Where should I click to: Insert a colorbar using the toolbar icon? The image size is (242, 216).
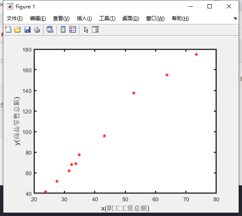[63, 29]
